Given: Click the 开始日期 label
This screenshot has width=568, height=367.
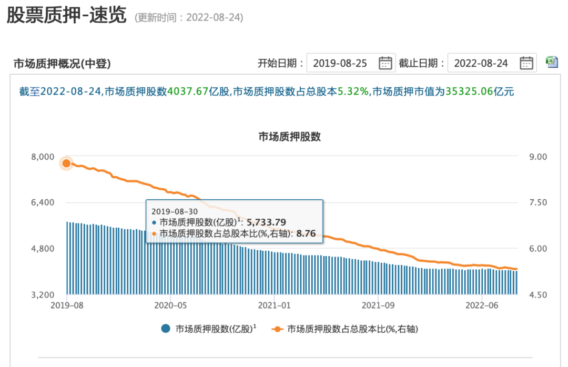Looking at the screenshot, I should [x=280, y=64].
